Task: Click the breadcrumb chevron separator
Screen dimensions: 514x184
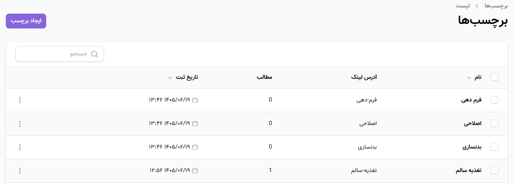Action: (477, 6)
